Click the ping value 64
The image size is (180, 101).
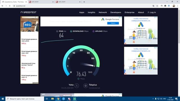(61, 35)
